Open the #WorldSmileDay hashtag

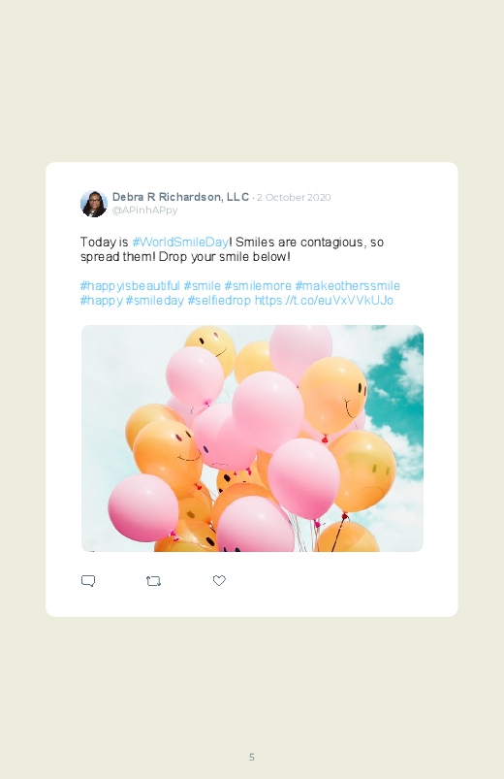[180, 242]
